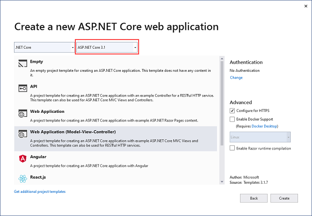Close the dialog with the X button
Screen dimensions: 312x216
(305, 7)
